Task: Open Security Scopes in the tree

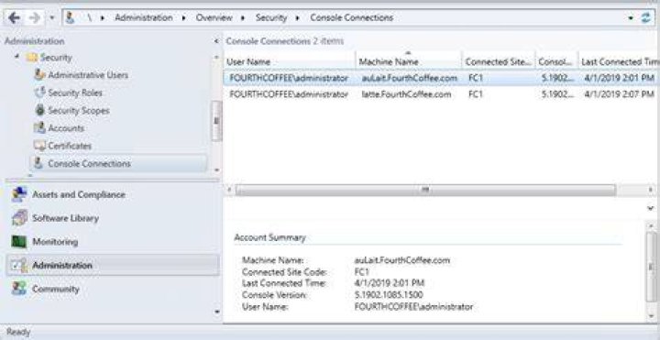Action: [79, 110]
